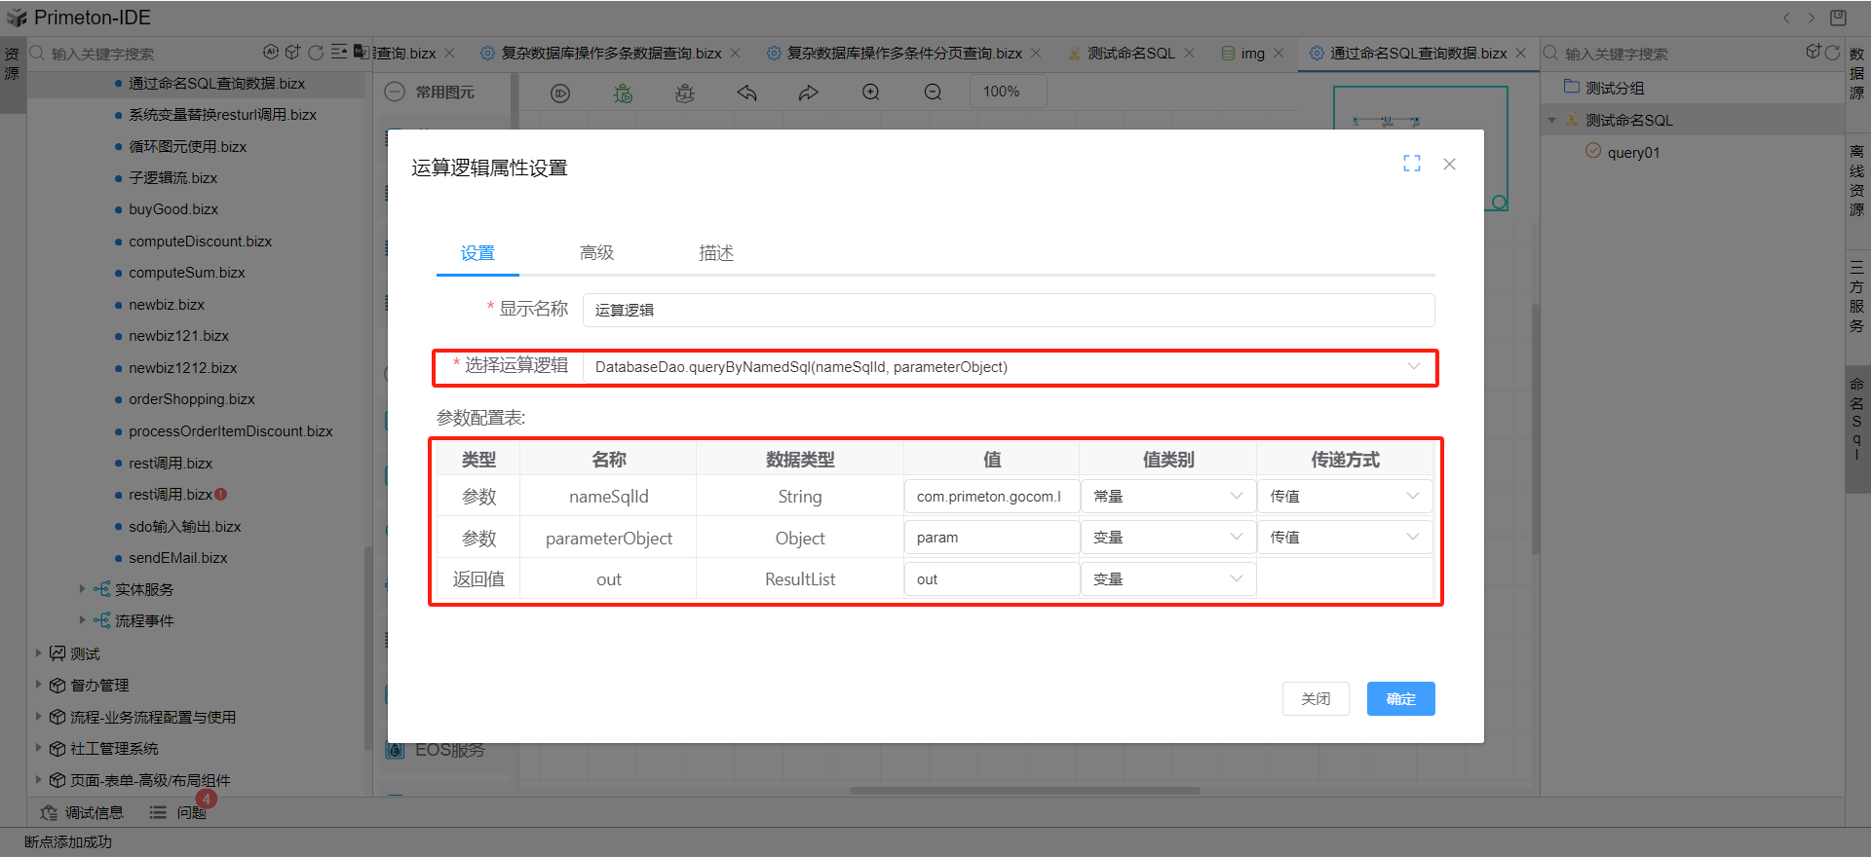Click the save icon in title bar
Screen dimensions: 1871x857
[x=1838, y=18]
